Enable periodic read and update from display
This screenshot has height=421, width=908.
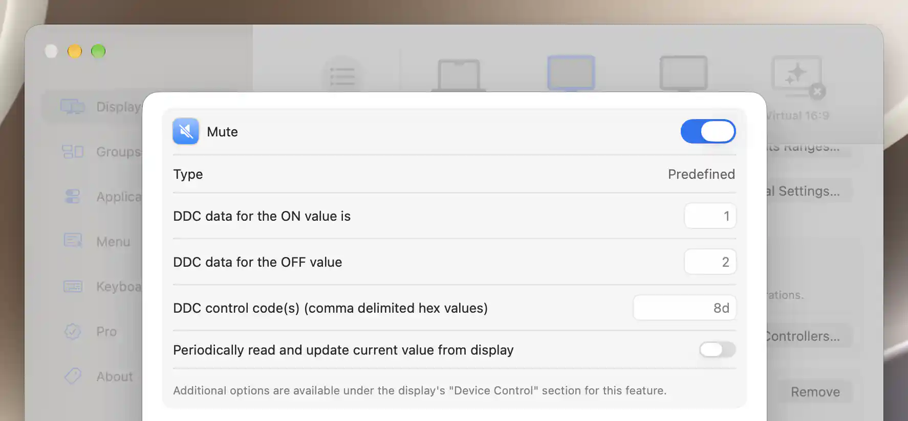718,349
